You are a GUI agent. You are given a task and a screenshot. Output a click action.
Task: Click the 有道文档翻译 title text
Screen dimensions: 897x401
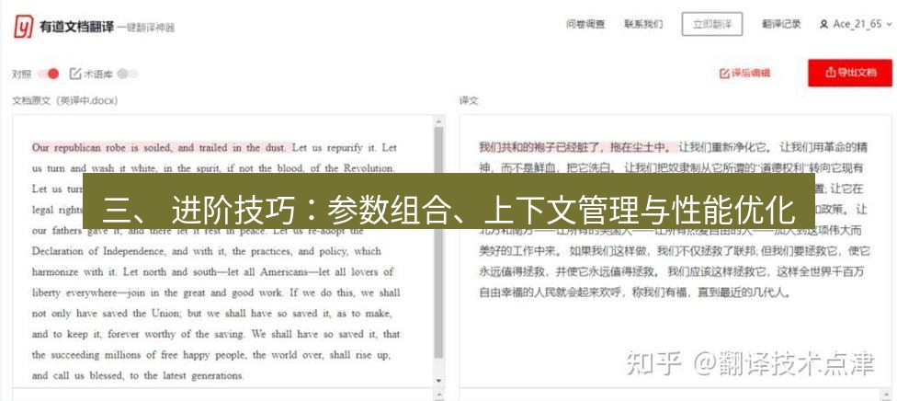tap(76, 27)
